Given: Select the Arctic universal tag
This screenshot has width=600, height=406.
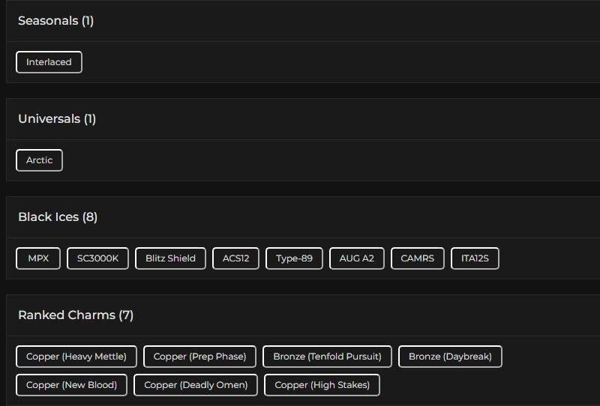Looking at the screenshot, I should (39, 160).
